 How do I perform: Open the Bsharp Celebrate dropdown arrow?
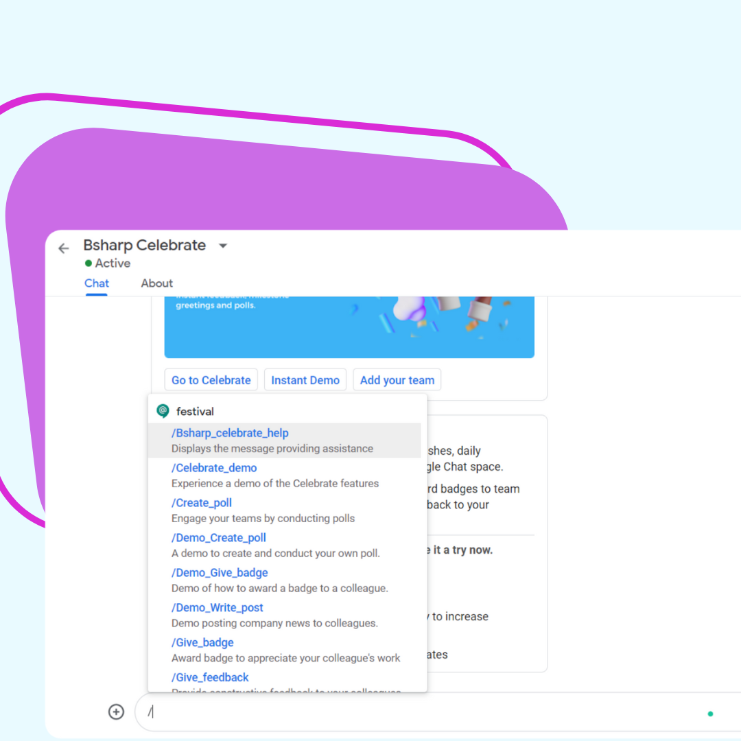coord(223,246)
